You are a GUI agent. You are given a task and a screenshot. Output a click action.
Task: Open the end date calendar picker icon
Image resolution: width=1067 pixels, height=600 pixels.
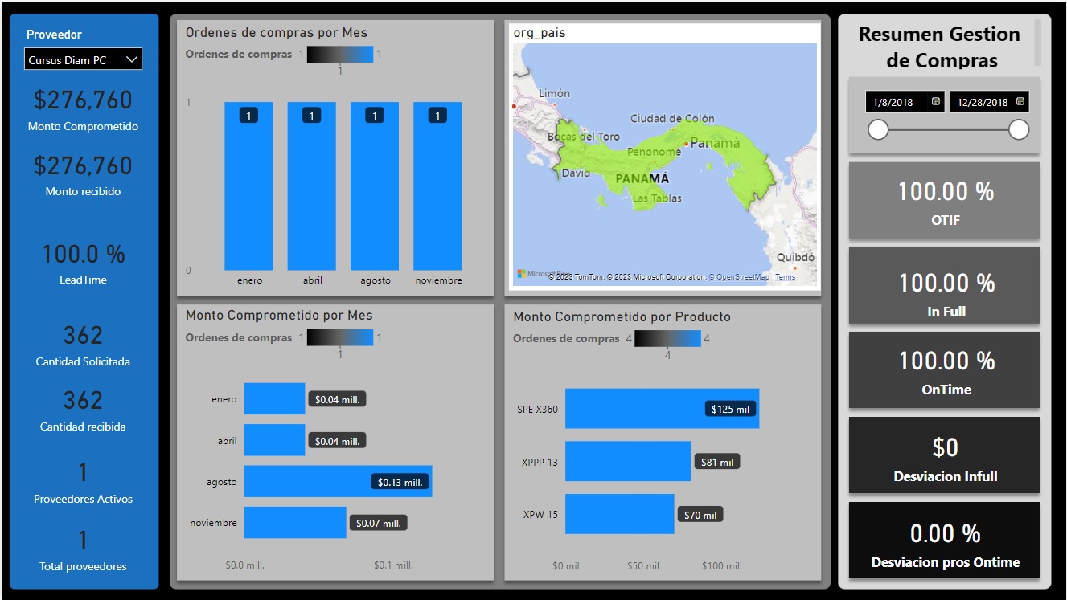(1020, 102)
